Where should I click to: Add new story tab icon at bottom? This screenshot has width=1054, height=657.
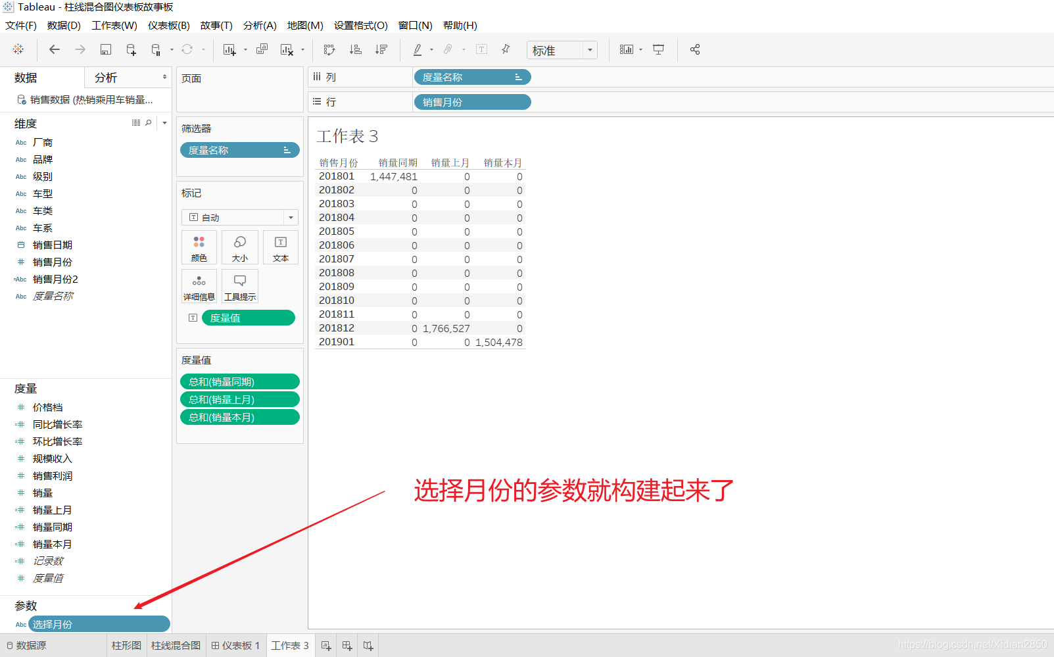(368, 646)
